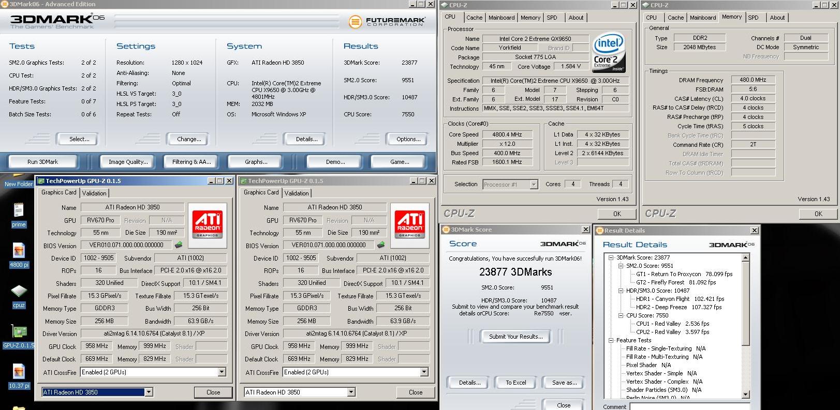The width and height of the screenshot is (840, 410).
Task: Click Options under the Results section
Action: click(x=408, y=139)
